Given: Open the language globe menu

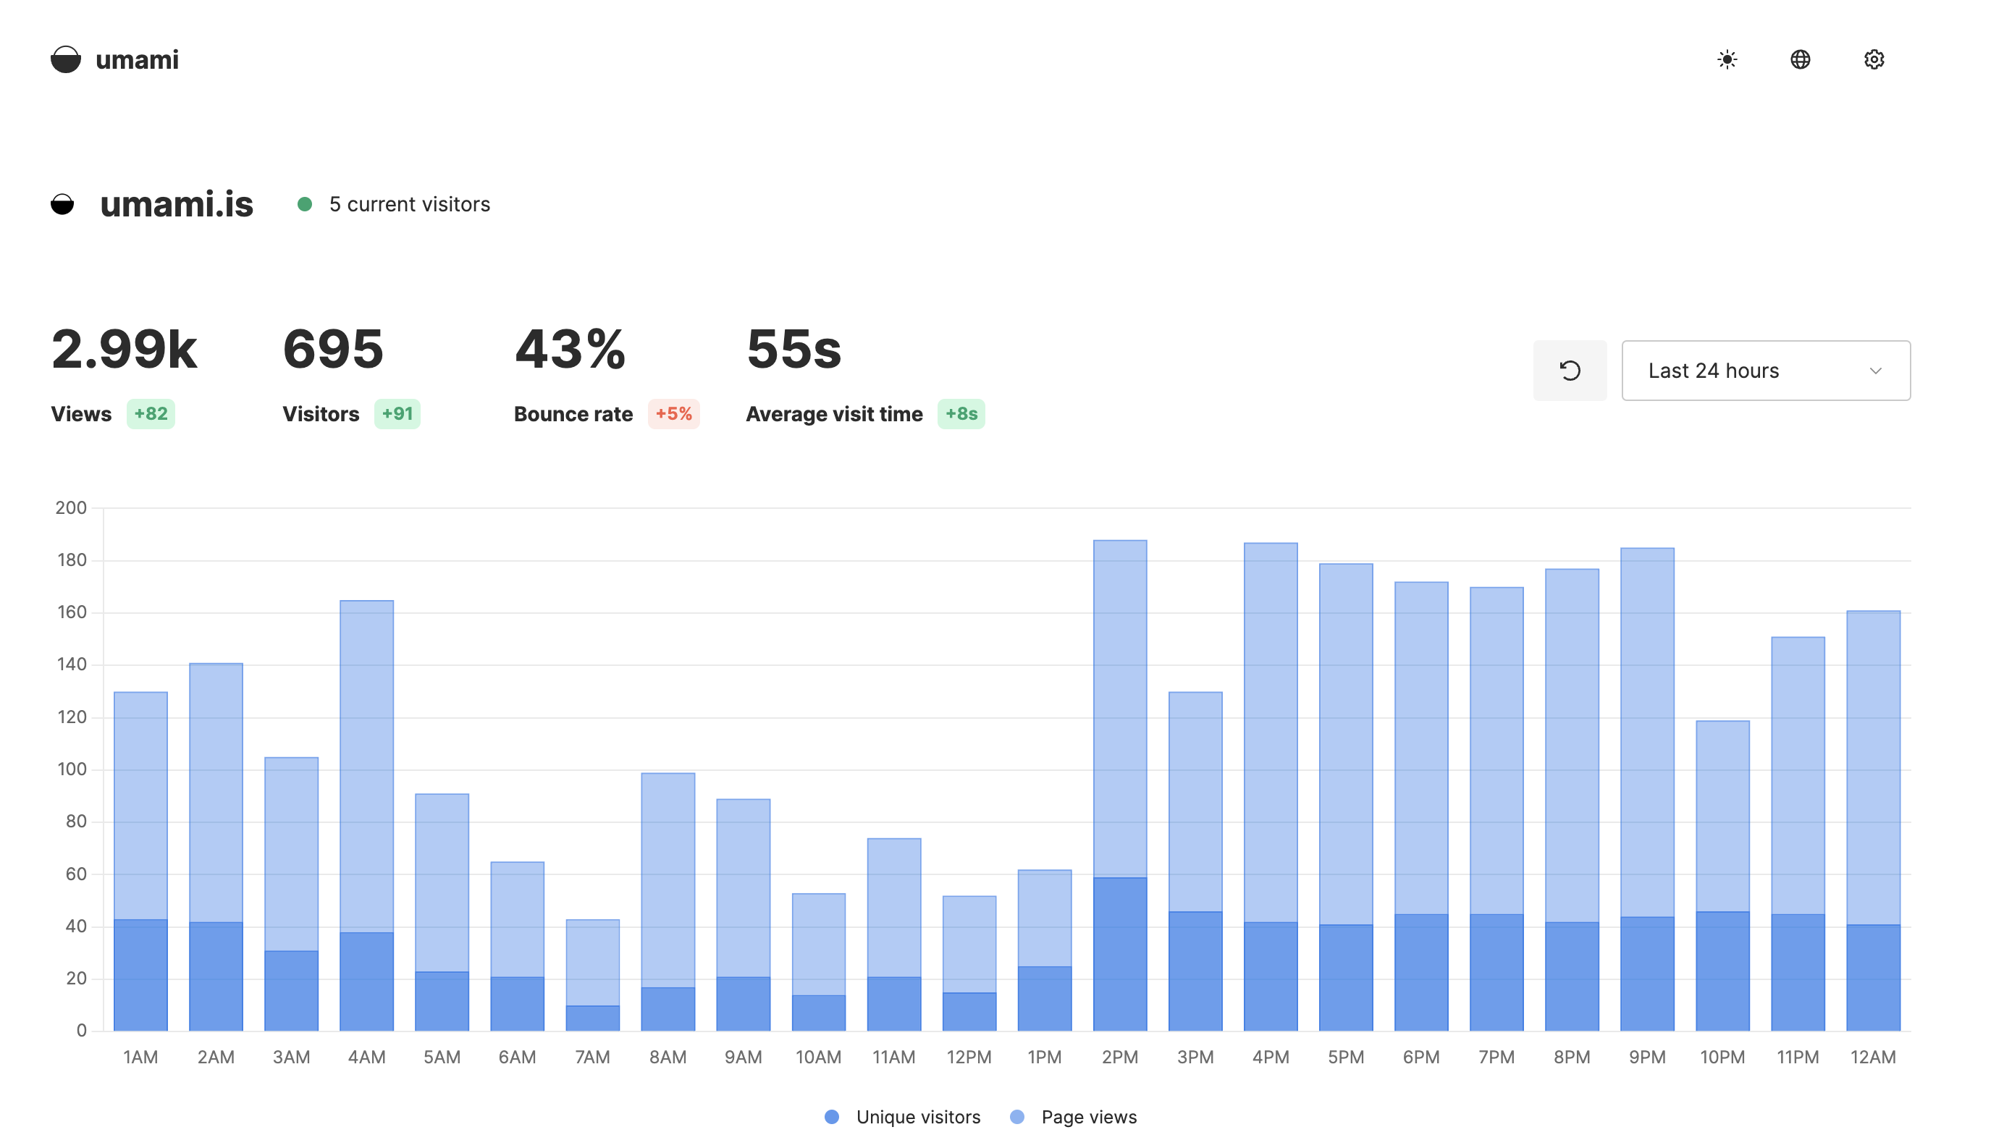Looking at the screenshot, I should click(x=1801, y=60).
